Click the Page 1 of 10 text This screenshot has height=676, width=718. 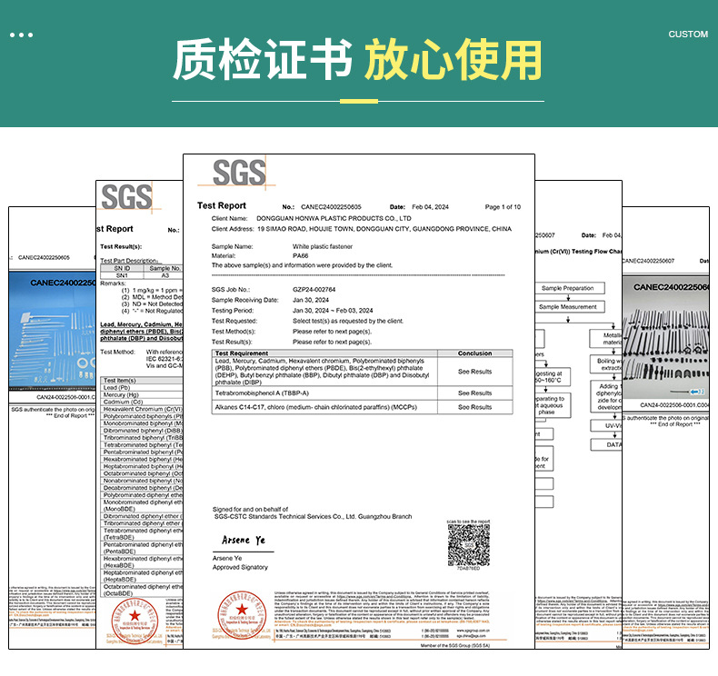pyautogui.click(x=503, y=207)
